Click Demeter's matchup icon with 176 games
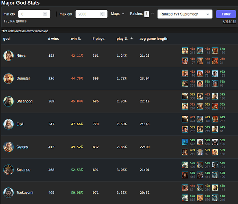Screen dimensions: 238x204 click(x=185, y=73)
